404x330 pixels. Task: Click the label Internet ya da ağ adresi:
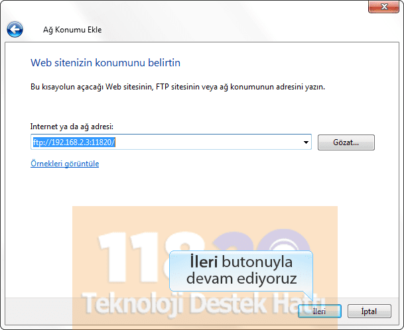[x=72, y=127]
